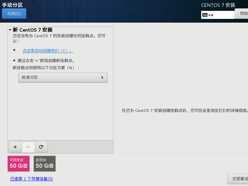This screenshot has width=248, height=186.
Task: Click the reload storage configuration icon
Action: click(41, 147)
